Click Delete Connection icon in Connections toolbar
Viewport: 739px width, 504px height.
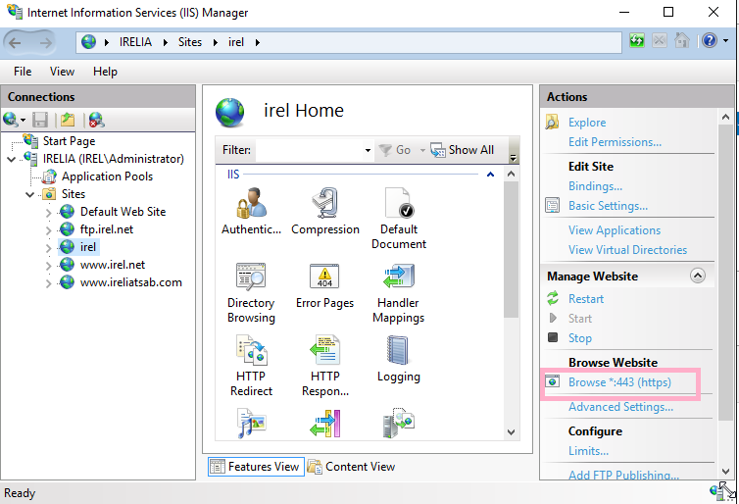click(96, 120)
